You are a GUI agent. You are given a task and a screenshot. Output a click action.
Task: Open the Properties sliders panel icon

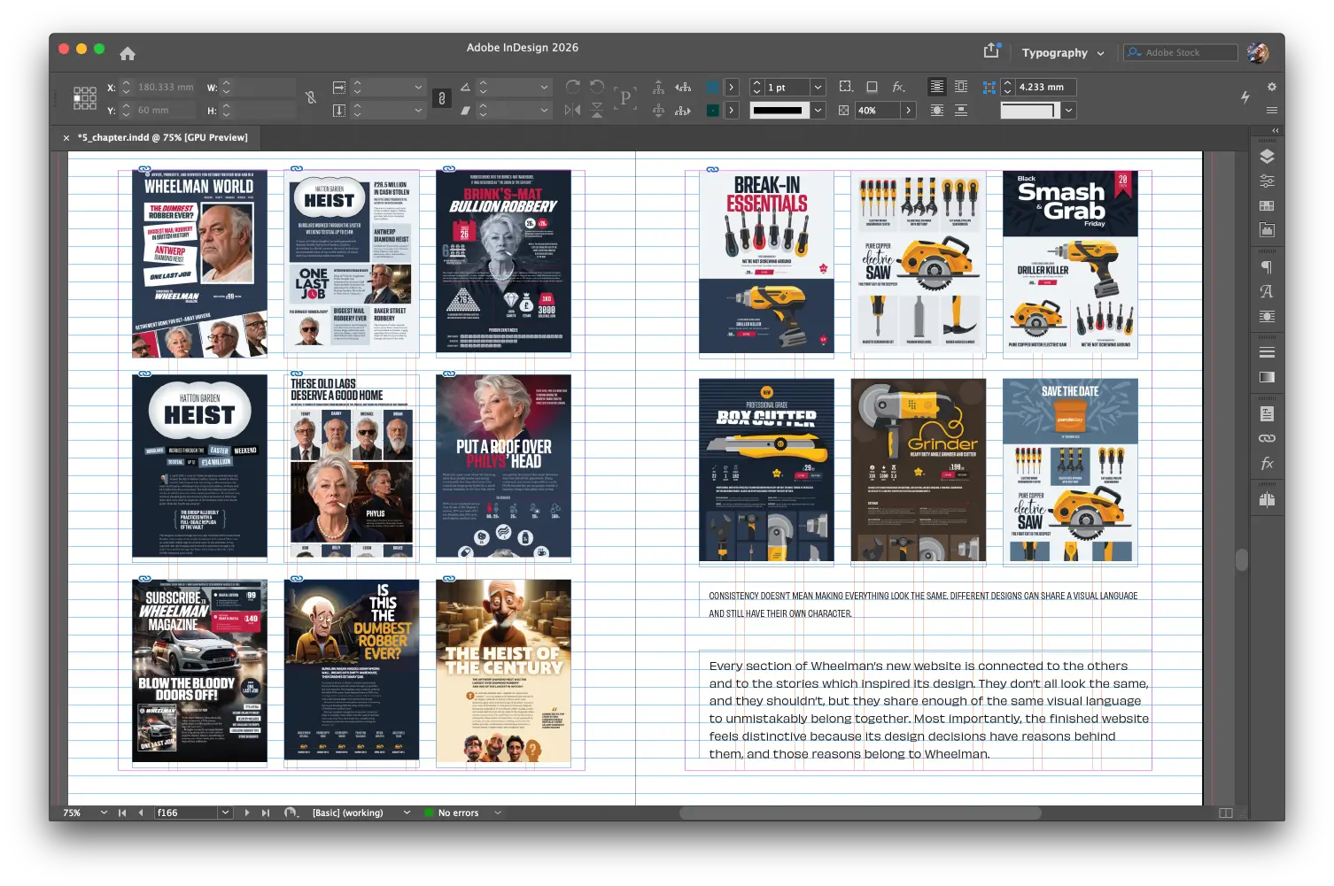(x=1267, y=181)
